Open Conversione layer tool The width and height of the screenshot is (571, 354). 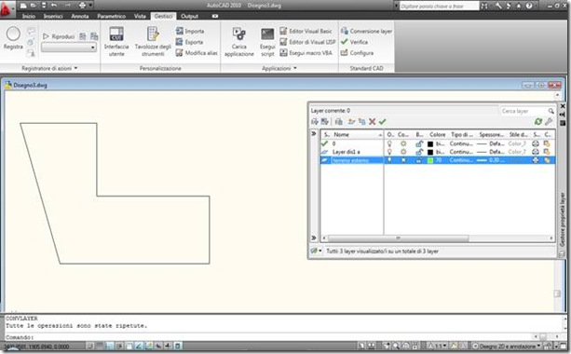click(366, 31)
